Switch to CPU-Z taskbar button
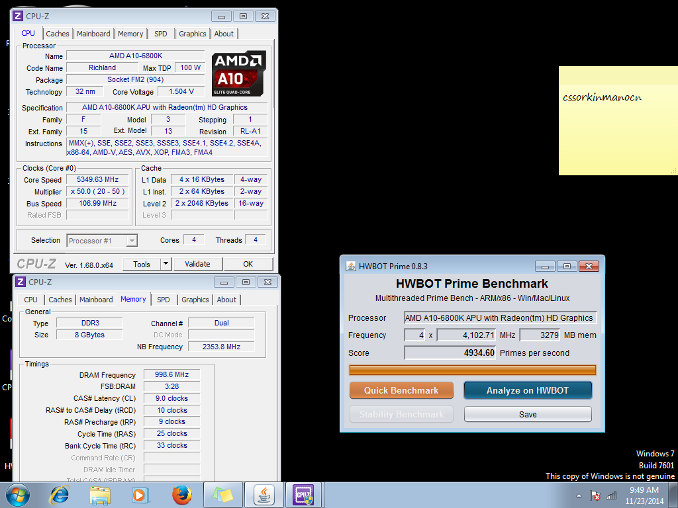Screen dimensions: 678x508 pos(304,495)
